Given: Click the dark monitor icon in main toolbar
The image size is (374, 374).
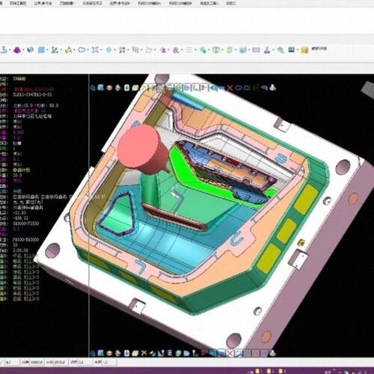Looking at the screenshot, I should click(292, 49).
